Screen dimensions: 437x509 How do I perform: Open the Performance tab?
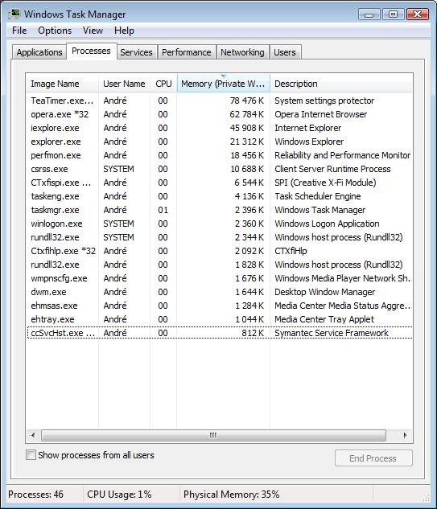click(x=187, y=52)
